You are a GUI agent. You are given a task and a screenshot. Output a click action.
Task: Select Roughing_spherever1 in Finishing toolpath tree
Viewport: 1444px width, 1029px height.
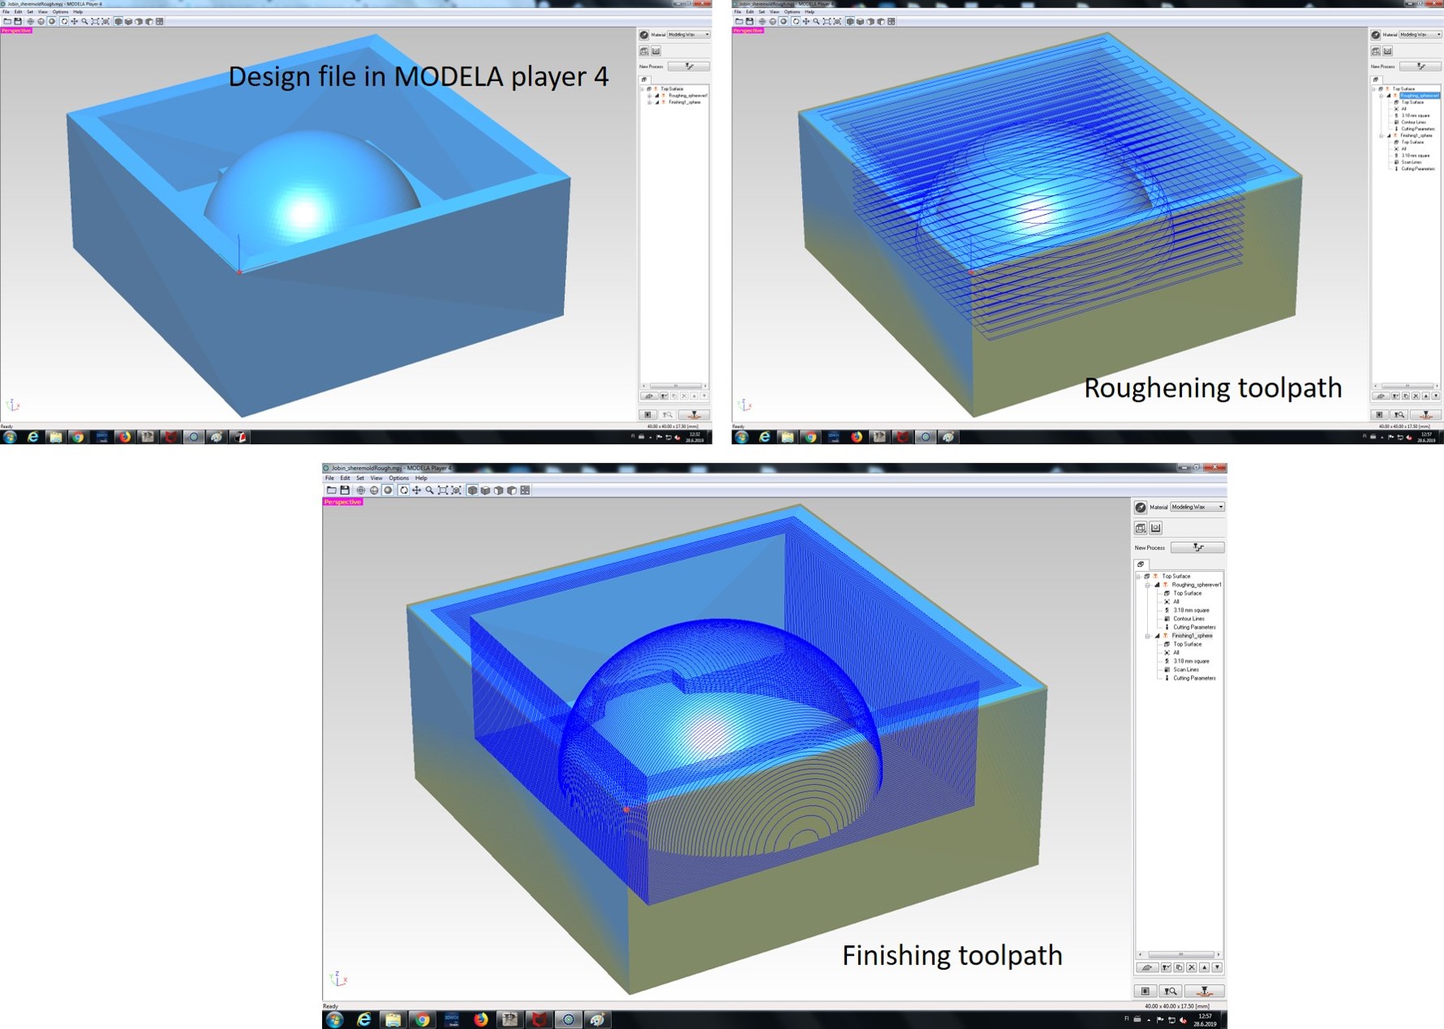point(1197,585)
